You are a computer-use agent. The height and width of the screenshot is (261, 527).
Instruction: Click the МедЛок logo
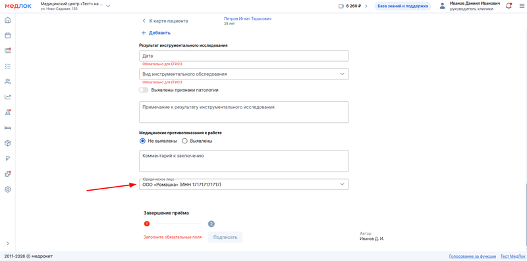click(18, 6)
